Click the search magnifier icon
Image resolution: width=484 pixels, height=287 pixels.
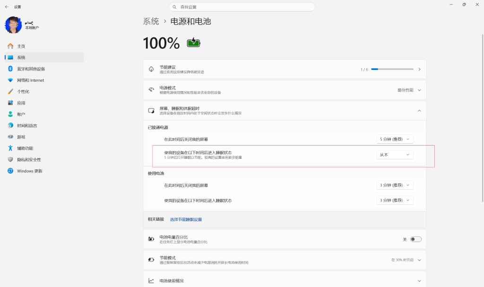[x=174, y=7]
